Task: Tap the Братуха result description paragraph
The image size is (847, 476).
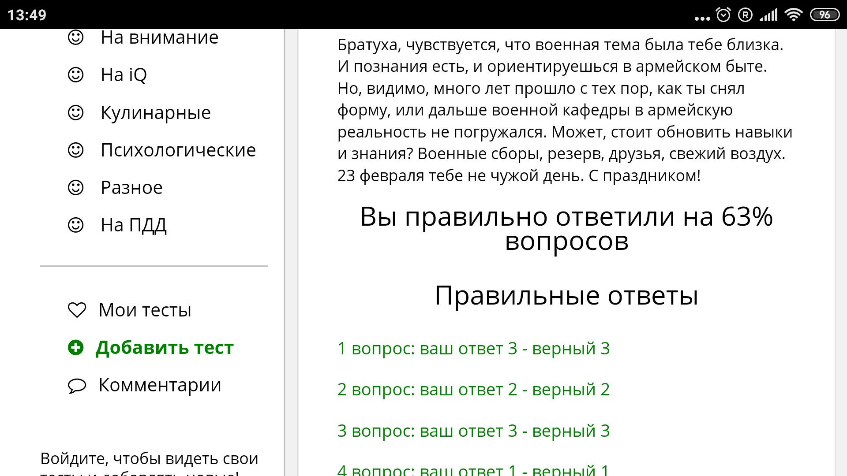Action: point(565,110)
